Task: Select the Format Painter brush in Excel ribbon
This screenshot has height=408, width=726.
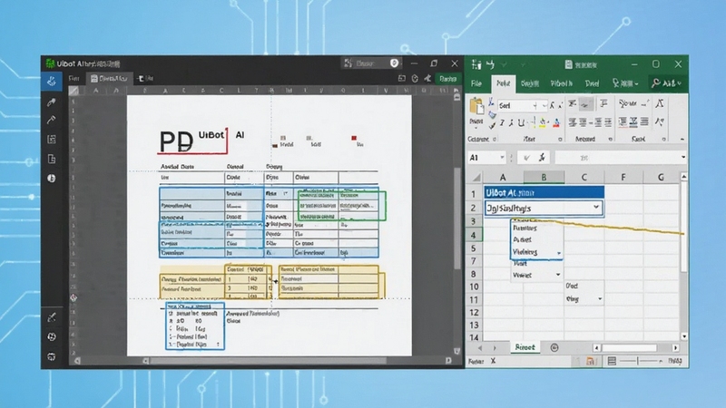Action: tap(492, 124)
